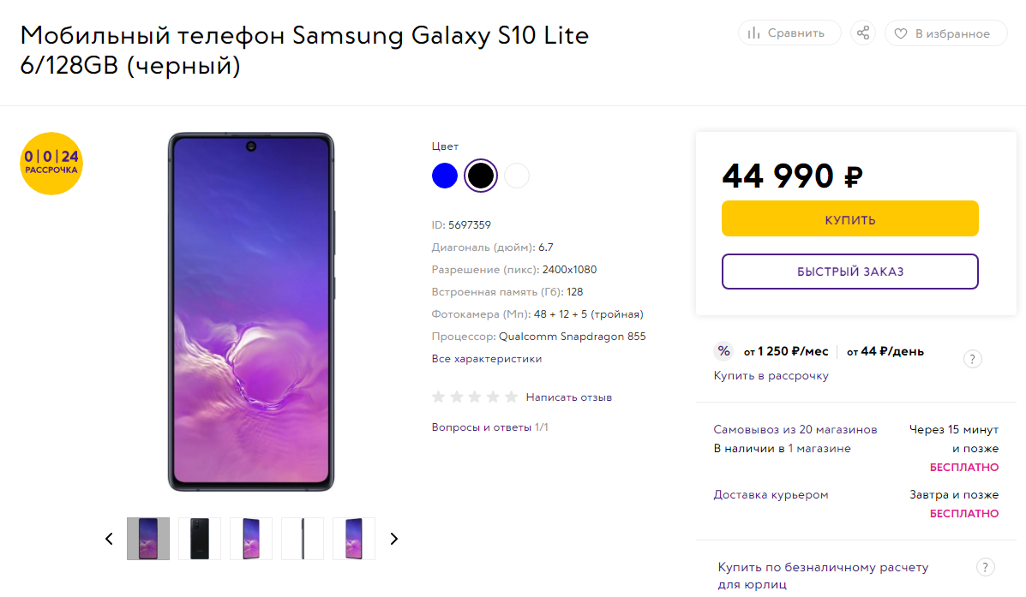
Task: Choose the black color swatch
Action: [x=481, y=176]
